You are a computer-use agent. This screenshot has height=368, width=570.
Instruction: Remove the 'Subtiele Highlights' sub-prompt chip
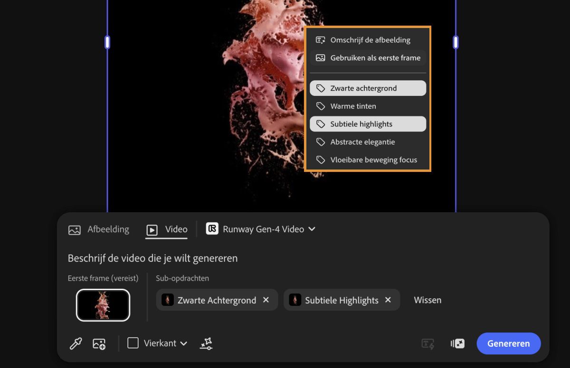(388, 300)
